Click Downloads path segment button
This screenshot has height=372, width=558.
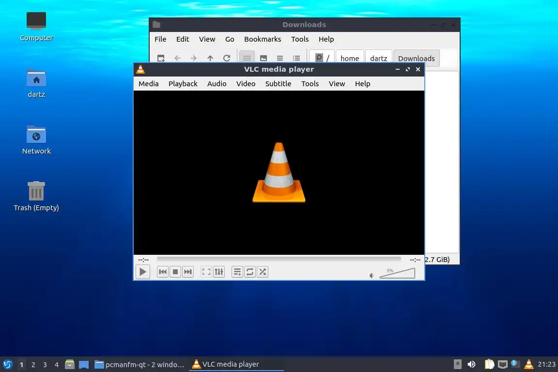[417, 58]
